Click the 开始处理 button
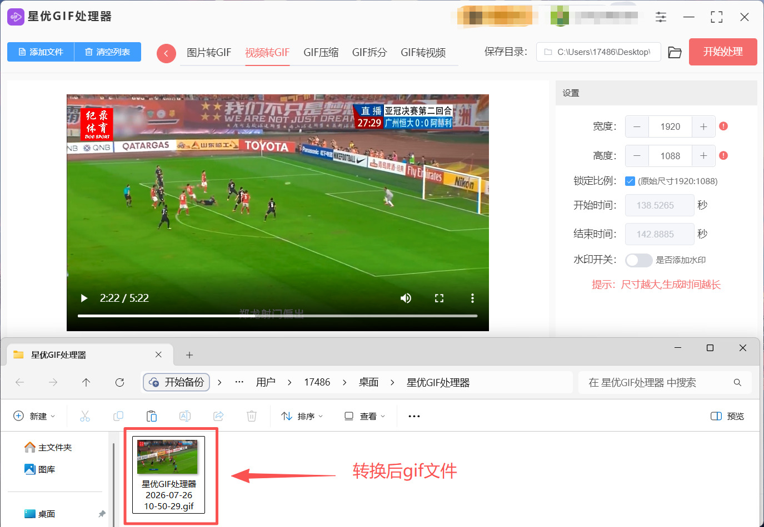The width and height of the screenshot is (764, 527). tap(723, 52)
